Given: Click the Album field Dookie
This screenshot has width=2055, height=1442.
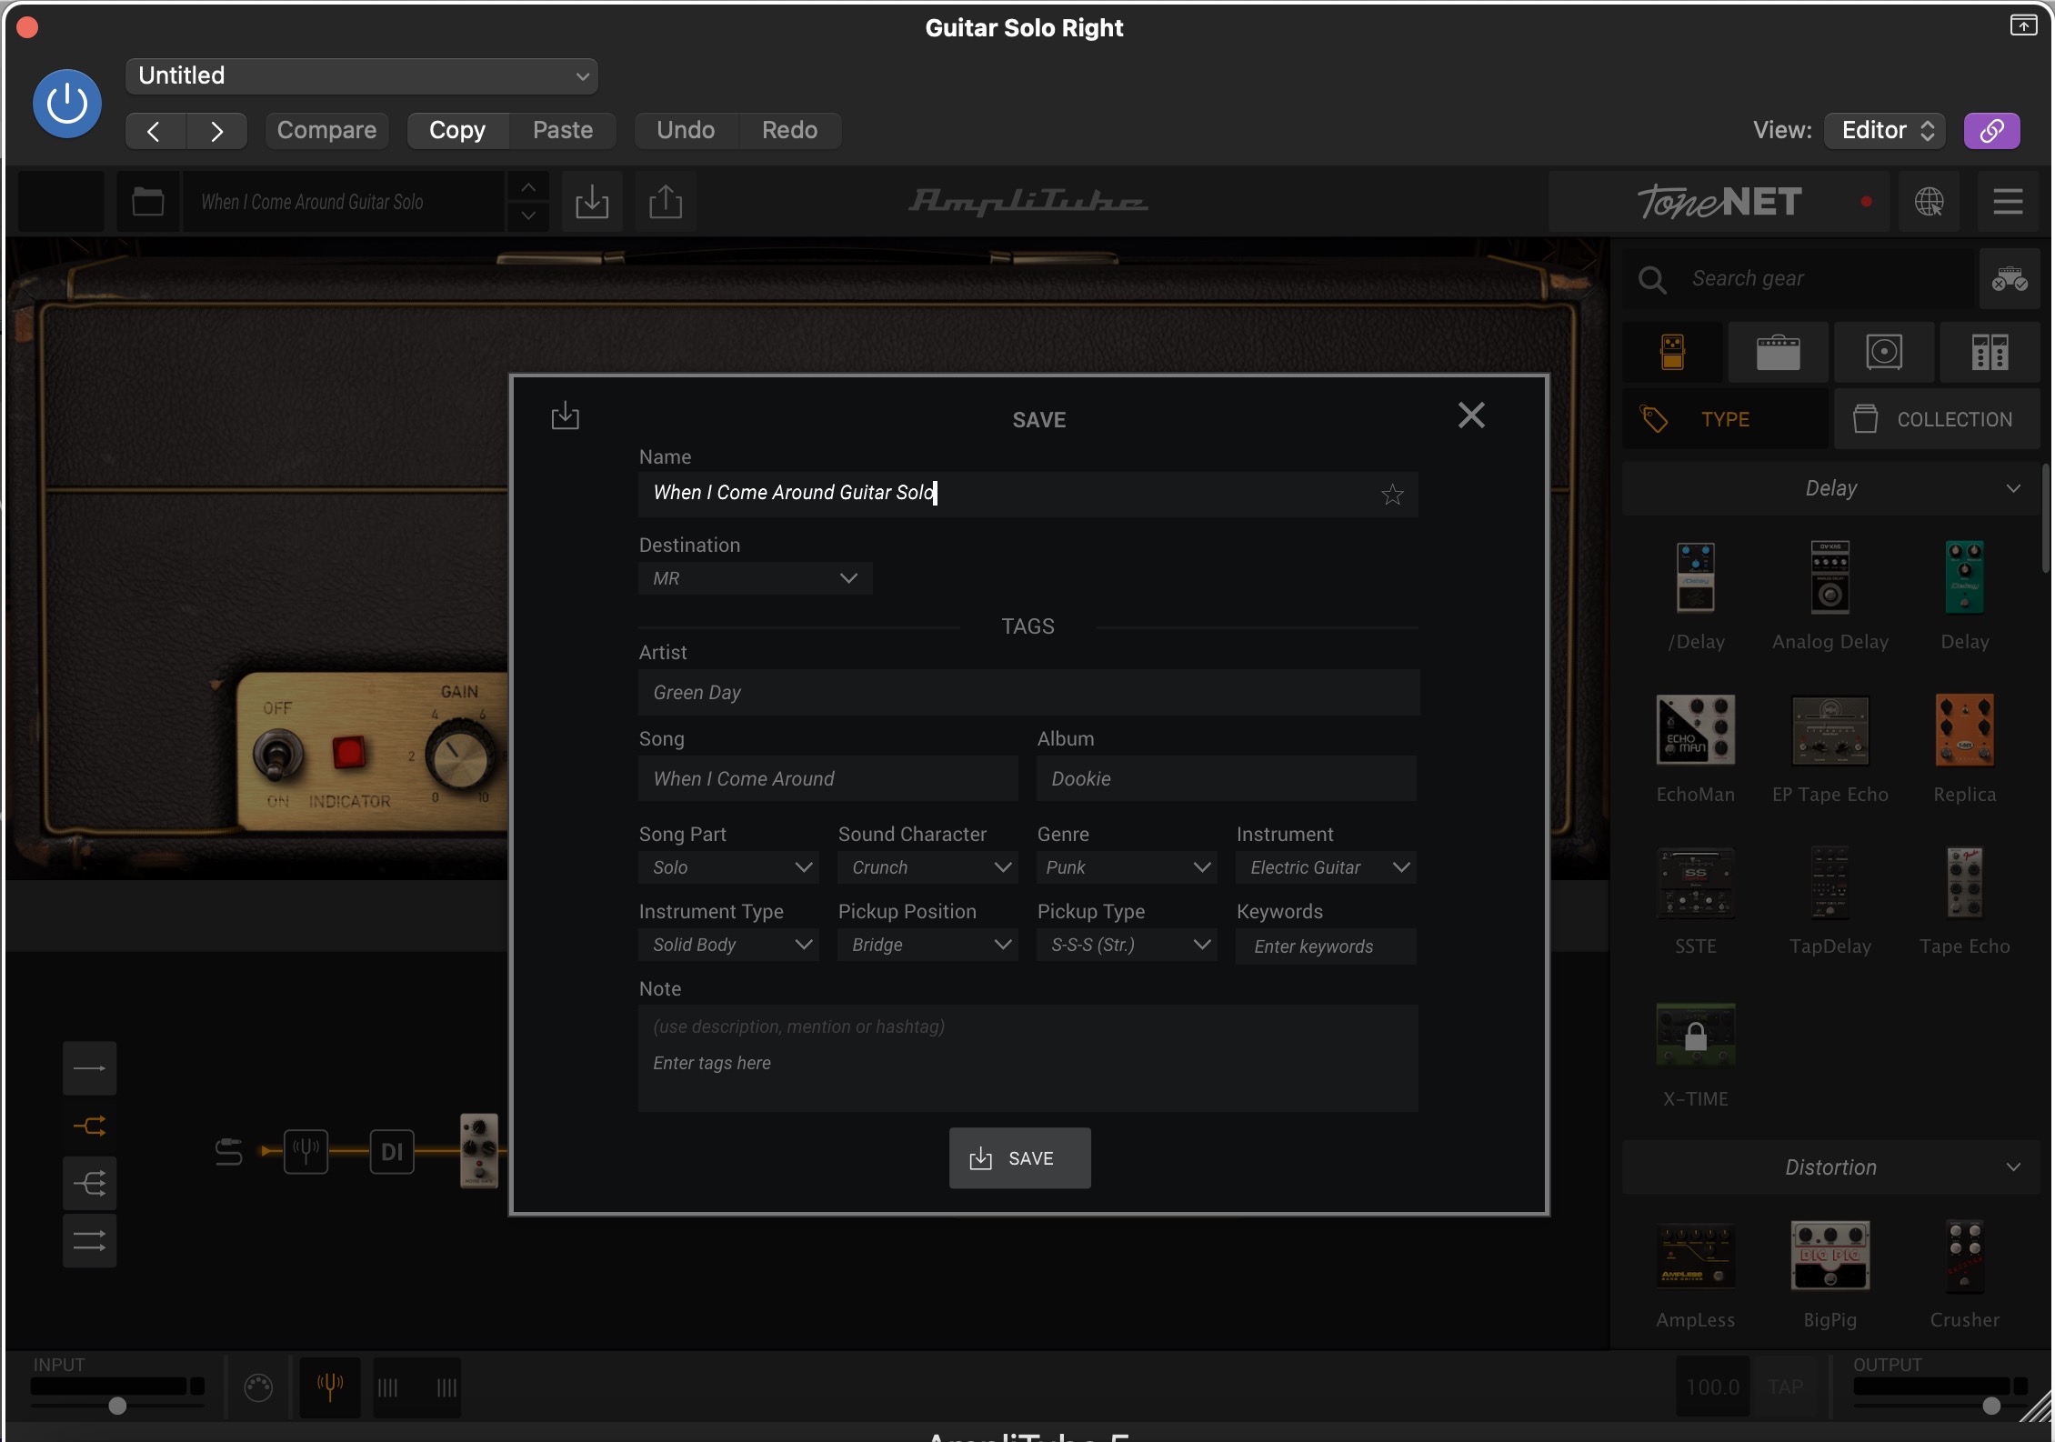Looking at the screenshot, I should click(x=1227, y=779).
